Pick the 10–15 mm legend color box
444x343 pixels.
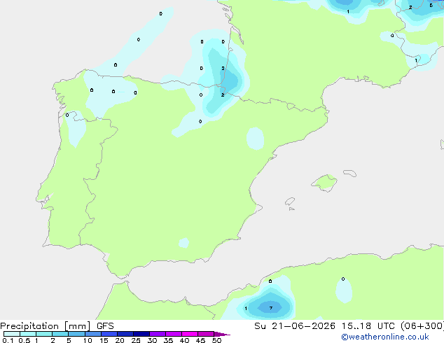(92, 334)
